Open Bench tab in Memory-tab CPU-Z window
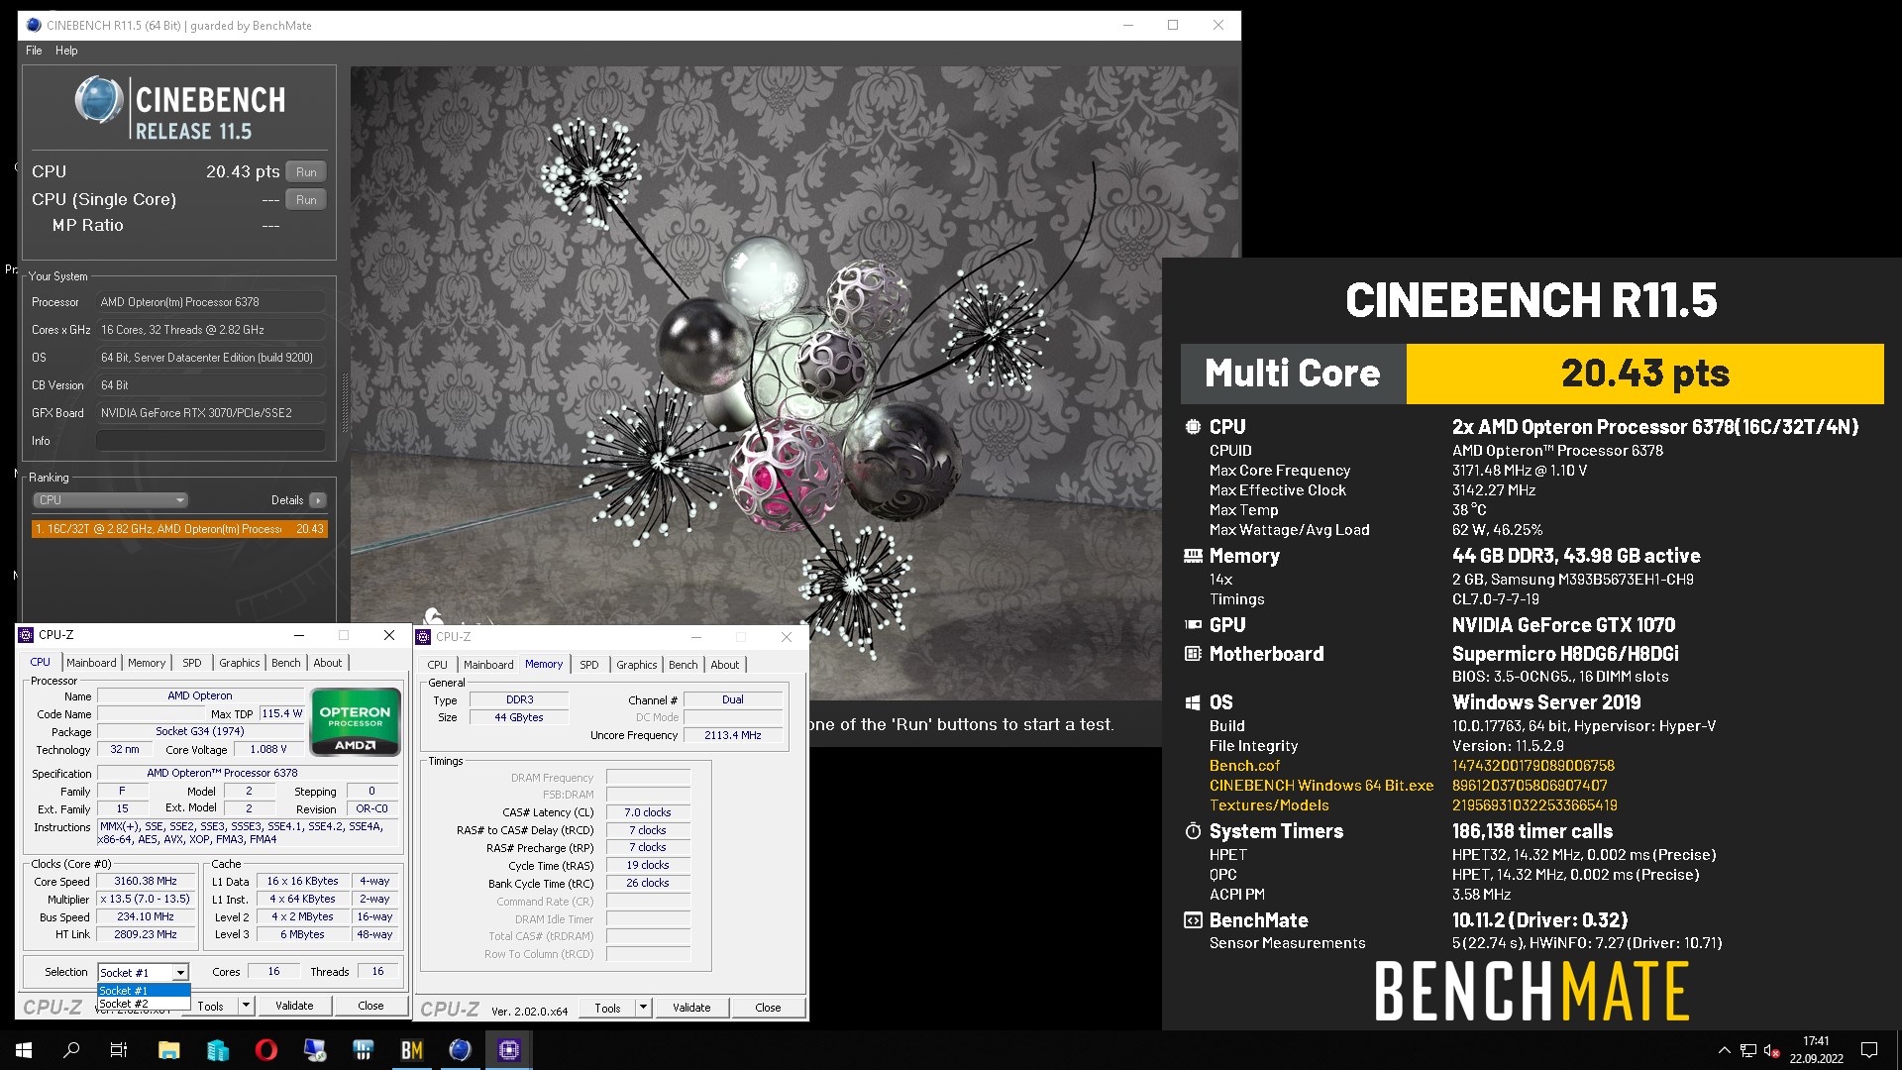 point(684,665)
